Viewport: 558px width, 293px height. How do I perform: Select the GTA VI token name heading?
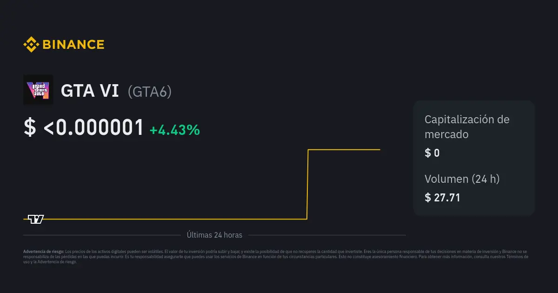(90, 91)
